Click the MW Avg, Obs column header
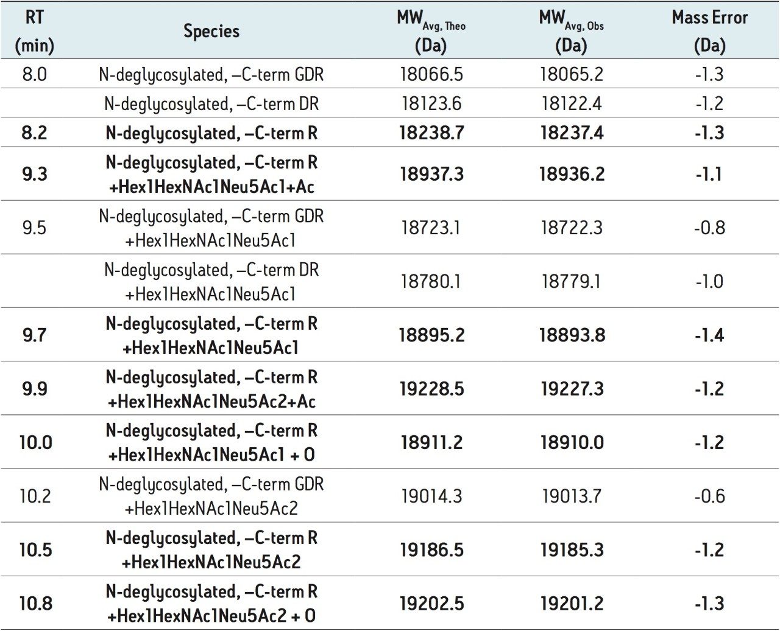Viewport: 780px width, 631px height. [x=571, y=30]
